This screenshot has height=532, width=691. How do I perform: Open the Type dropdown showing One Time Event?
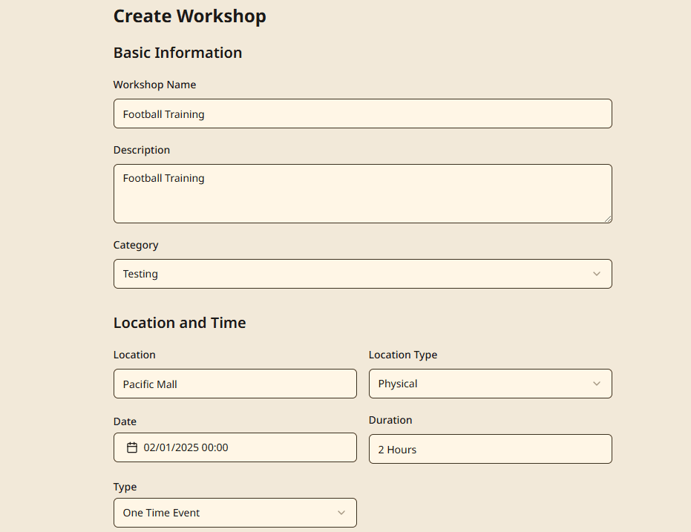pyautogui.click(x=235, y=513)
